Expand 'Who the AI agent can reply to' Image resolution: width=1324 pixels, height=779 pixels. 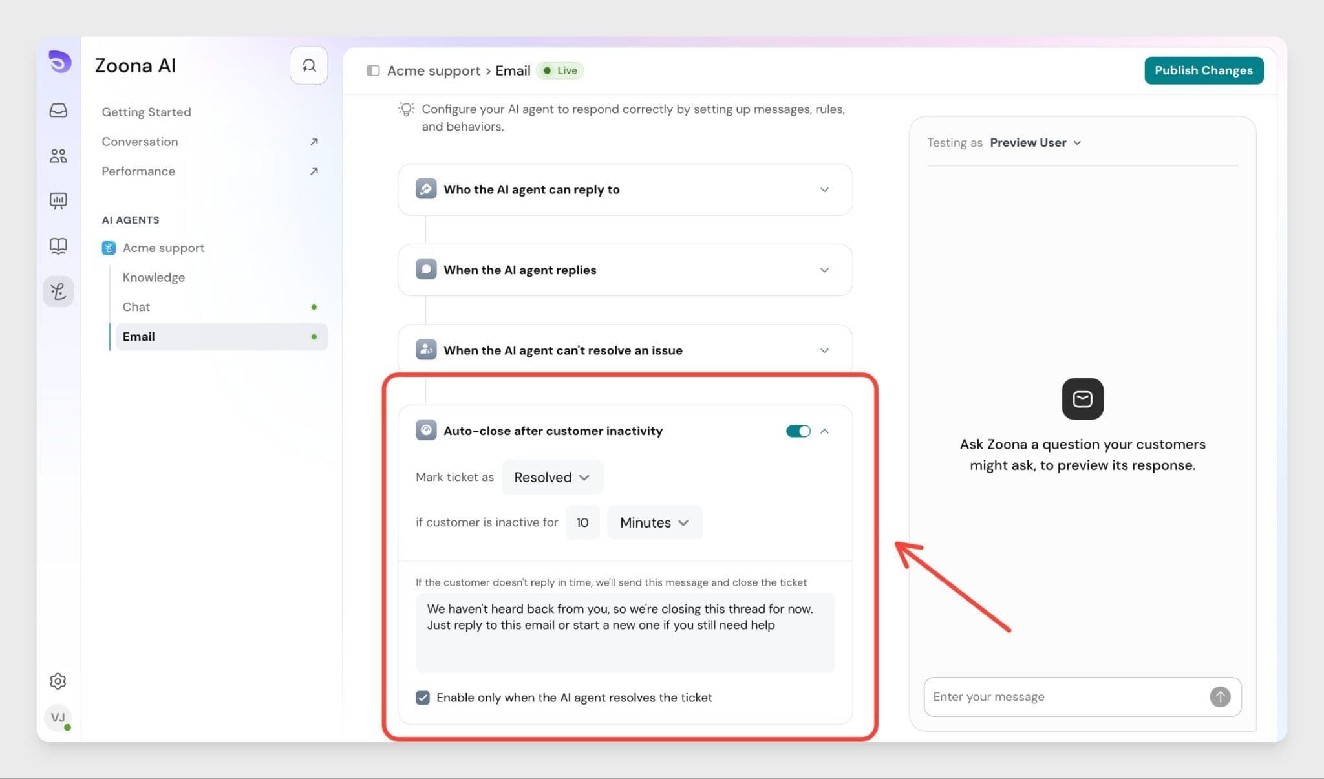(x=824, y=190)
